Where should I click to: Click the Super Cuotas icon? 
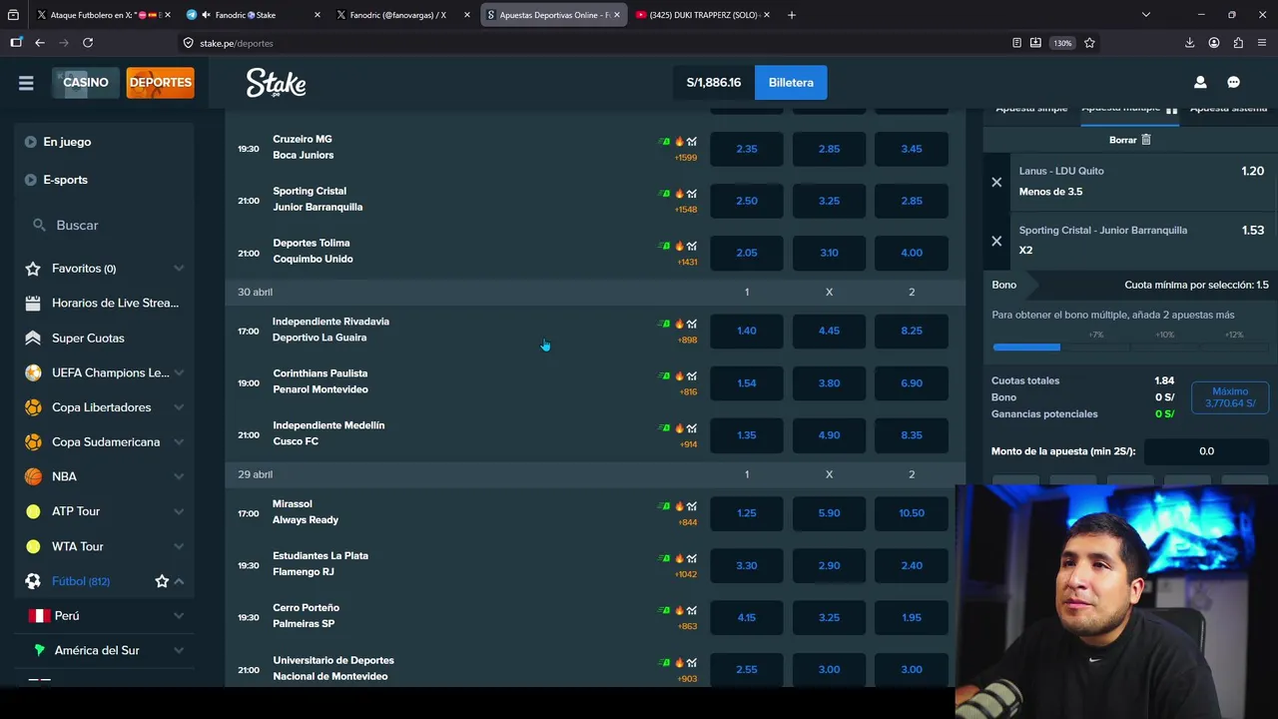point(33,338)
